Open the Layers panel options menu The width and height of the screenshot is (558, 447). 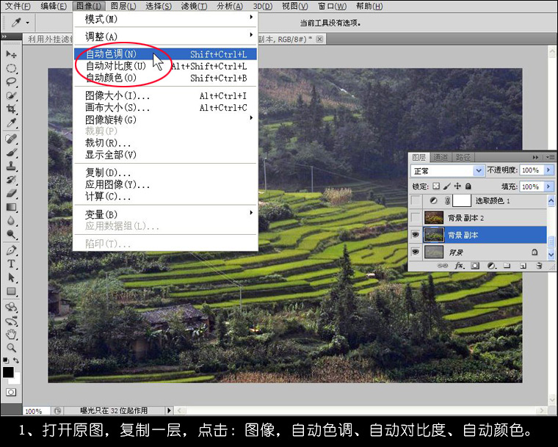click(550, 157)
